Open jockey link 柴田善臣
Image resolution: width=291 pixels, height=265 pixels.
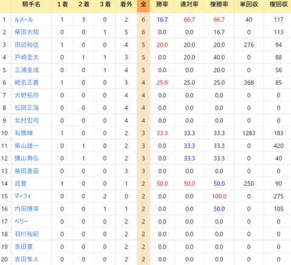27,171
